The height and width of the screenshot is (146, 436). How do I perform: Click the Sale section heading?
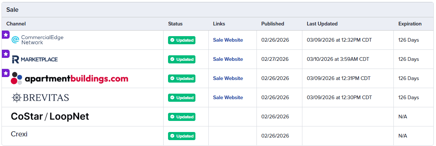(x=13, y=10)
